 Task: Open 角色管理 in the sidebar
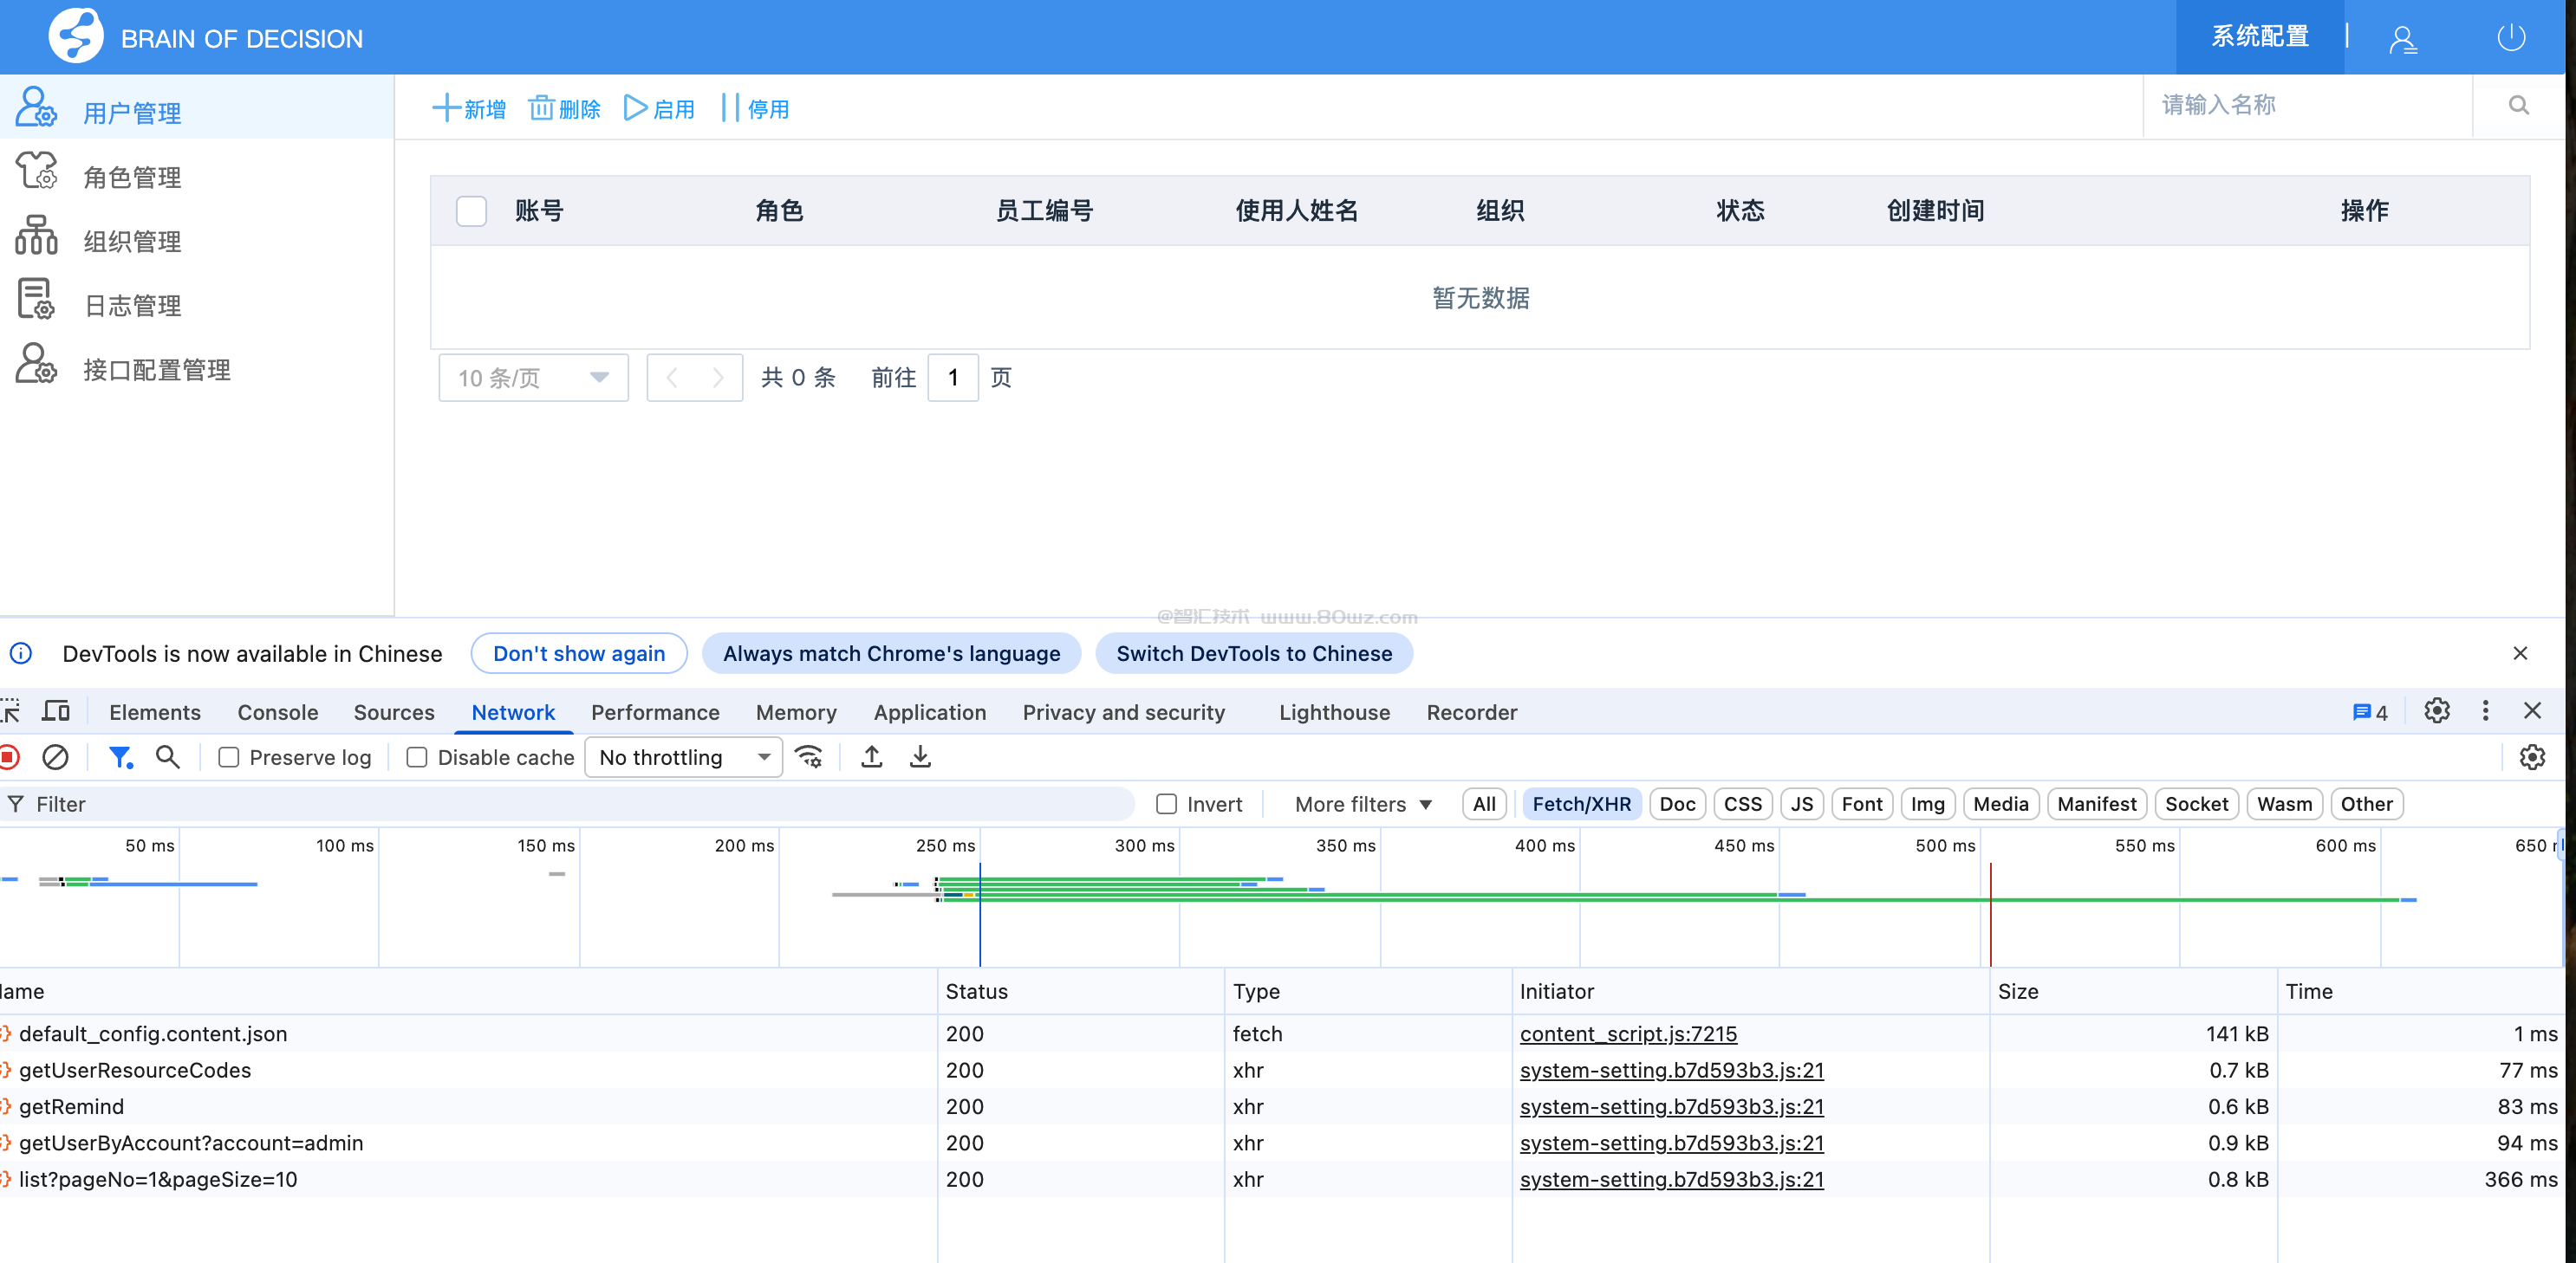pyautogui.click(x=132, y=177)
